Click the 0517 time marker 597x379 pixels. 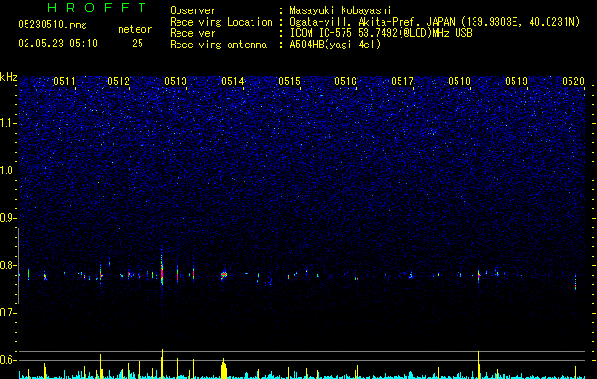(x=402, y=81)
